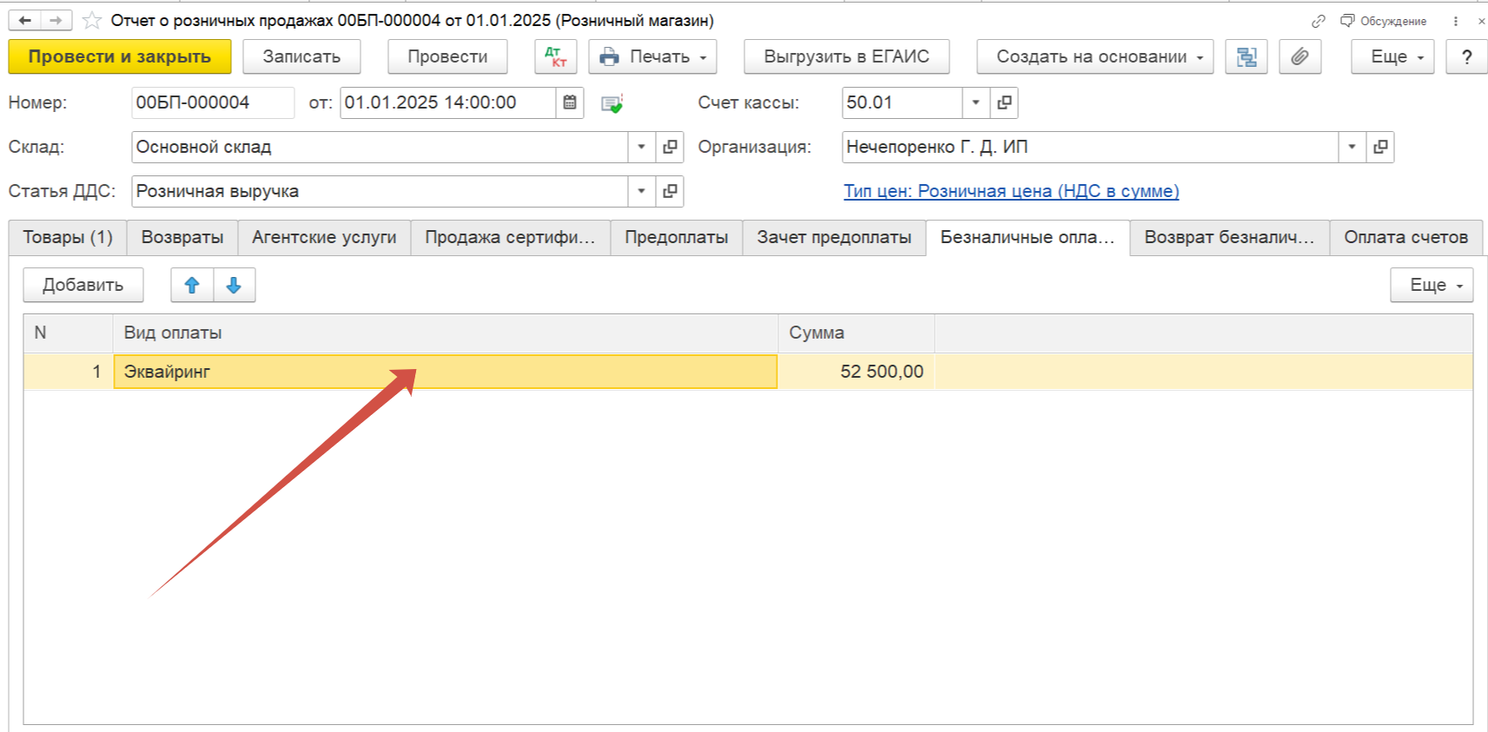Add document to favorites with star icon
The image size is (1488, 732).
tap(91, 20)
